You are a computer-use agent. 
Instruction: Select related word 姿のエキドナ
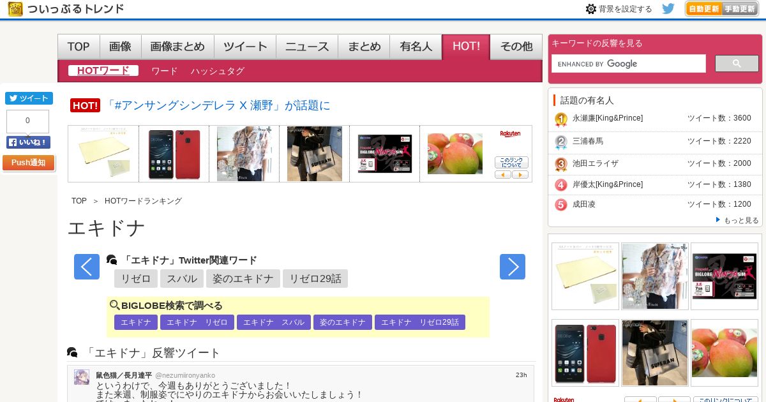coord(243,278)
